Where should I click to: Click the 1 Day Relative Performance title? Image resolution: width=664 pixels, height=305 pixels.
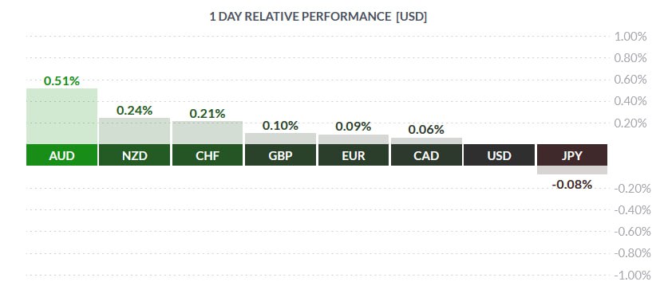point(318,17)
